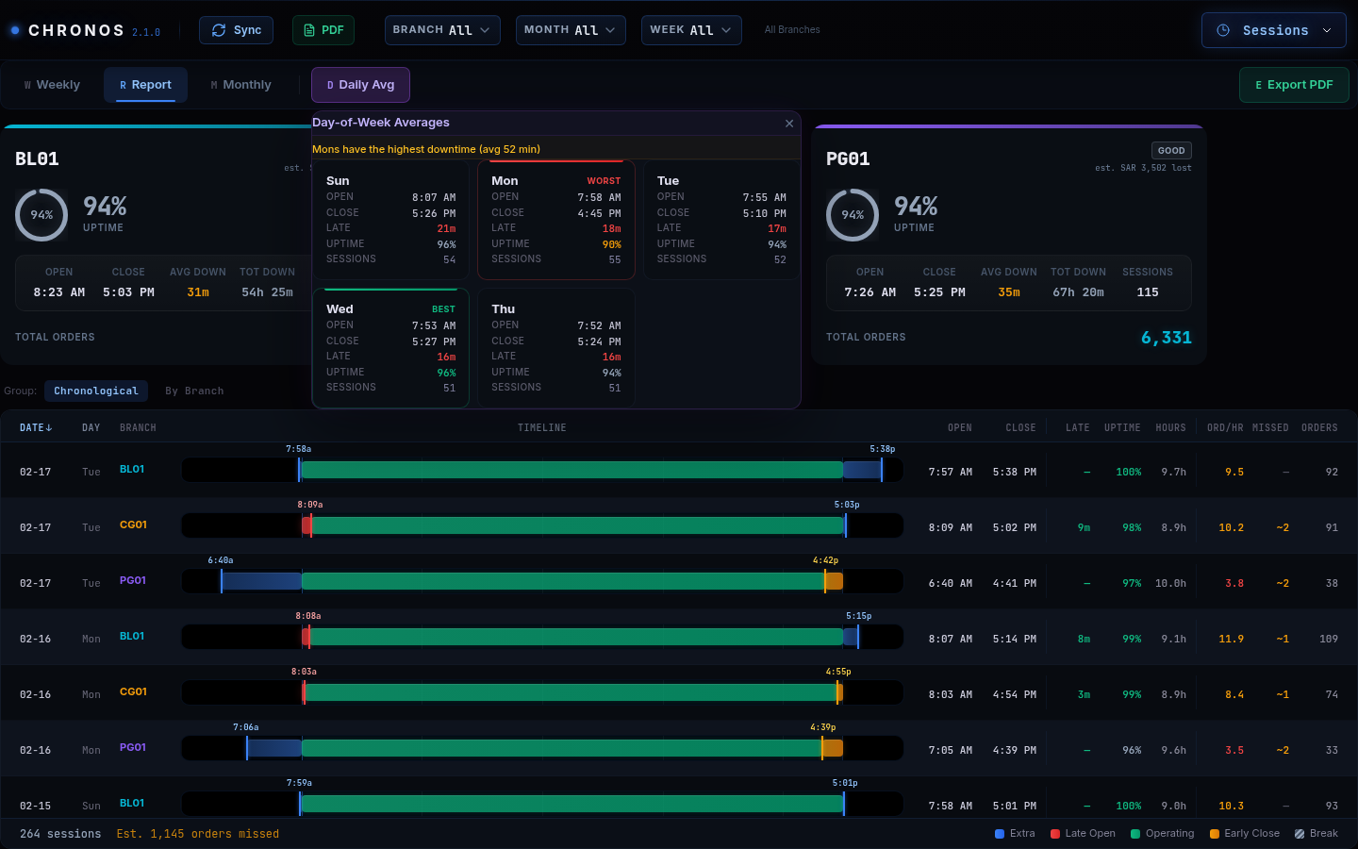Click the PG01 uptime ring gauge
Viewport: 1358px width, 849px height.
pyautogui.click(x=853, y=215)
